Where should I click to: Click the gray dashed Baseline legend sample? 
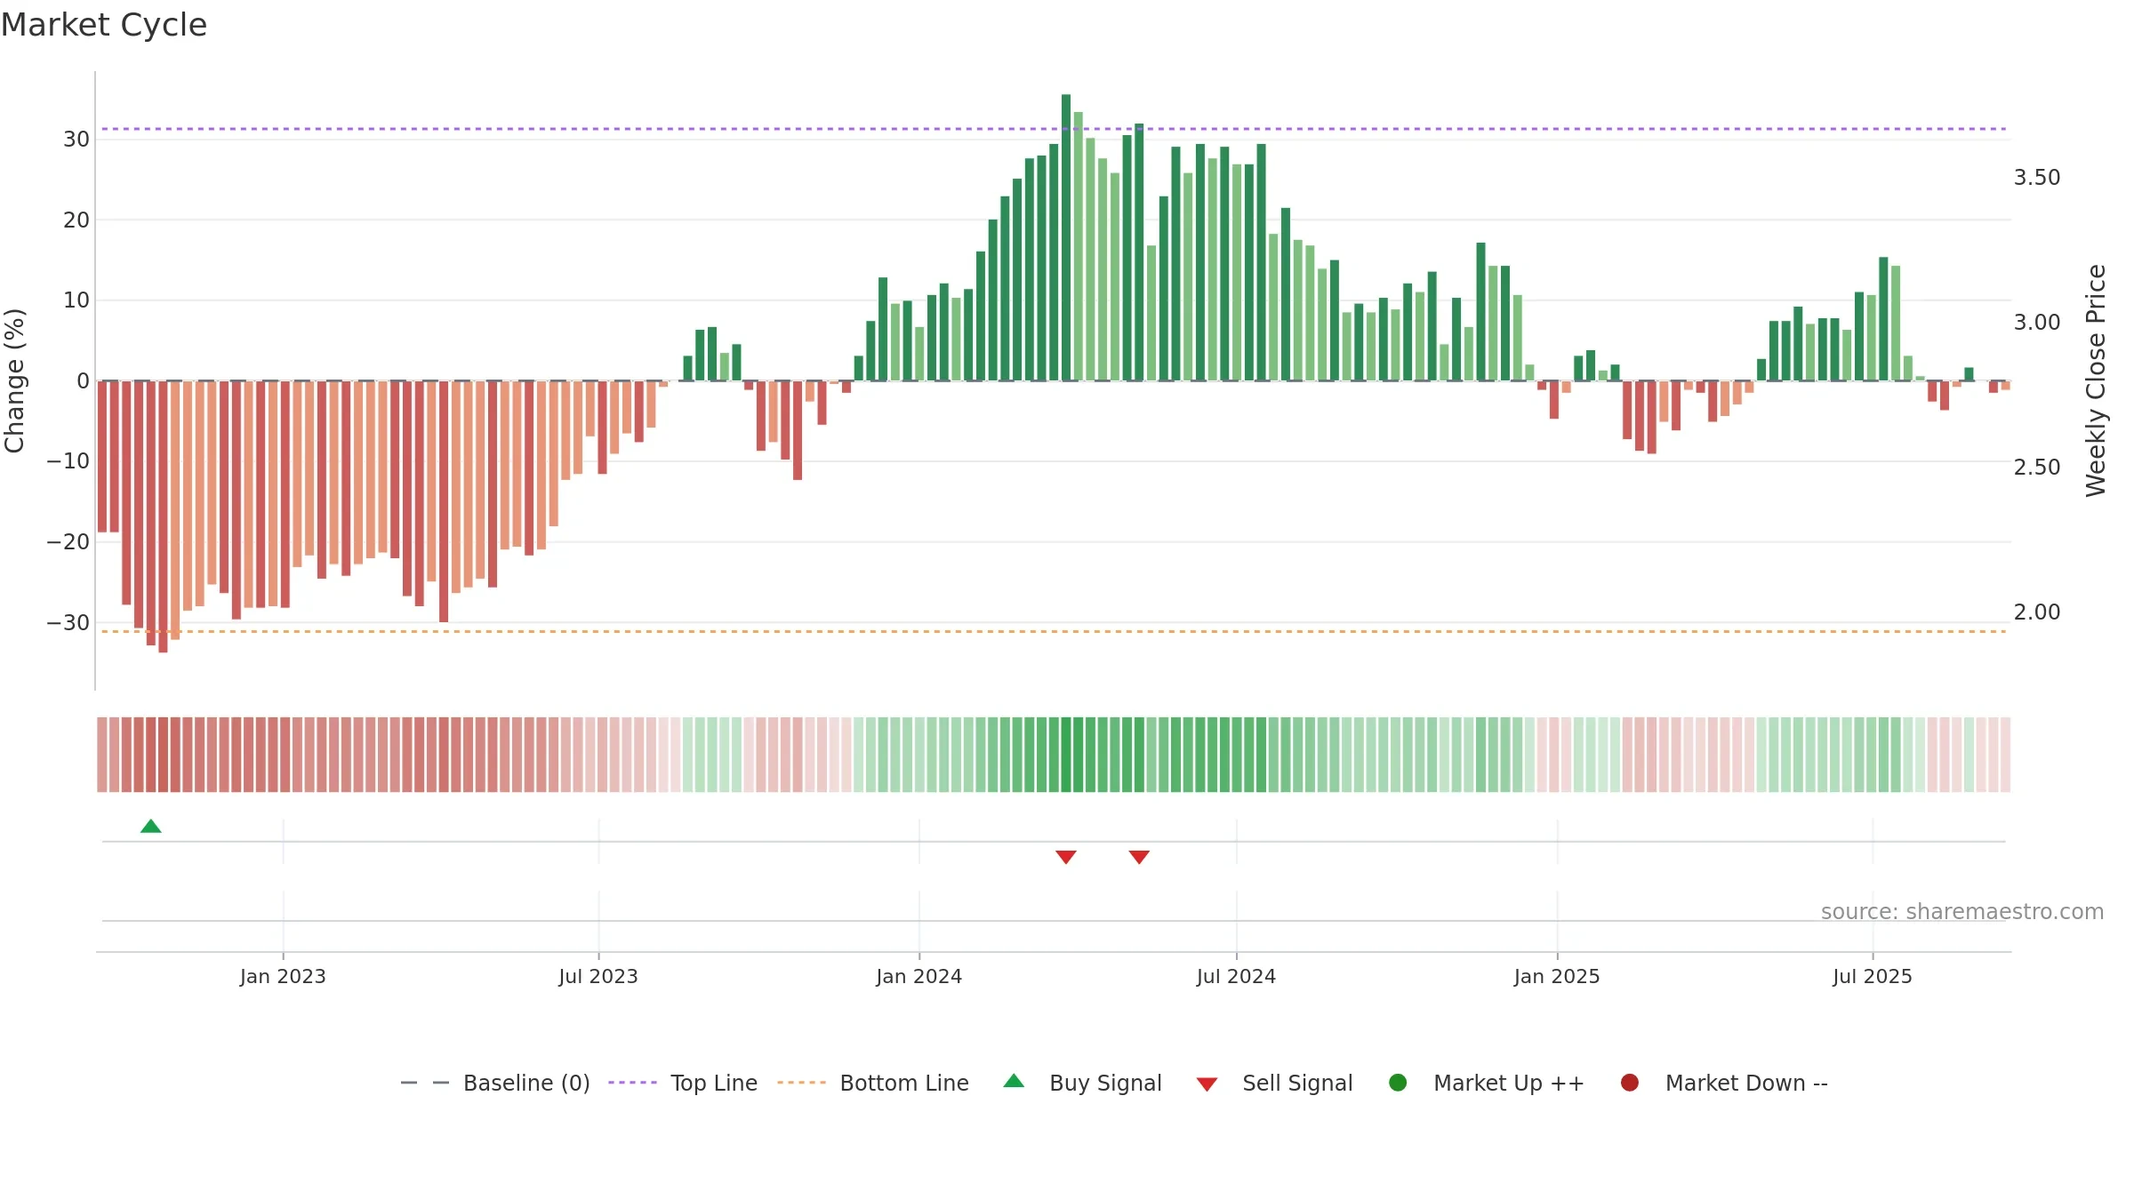(x=425, y=1083)
